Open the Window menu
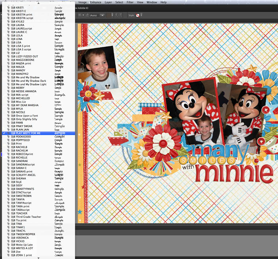This screenshot has height=259, width=278. pos(152,2)
